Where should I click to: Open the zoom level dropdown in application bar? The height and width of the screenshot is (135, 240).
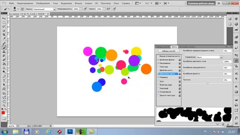(x=151, y=3)
